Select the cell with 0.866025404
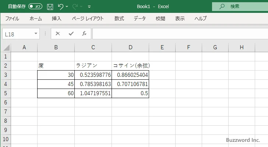The width and height of the screenshot is (268, 147). (x=130, y=75)
